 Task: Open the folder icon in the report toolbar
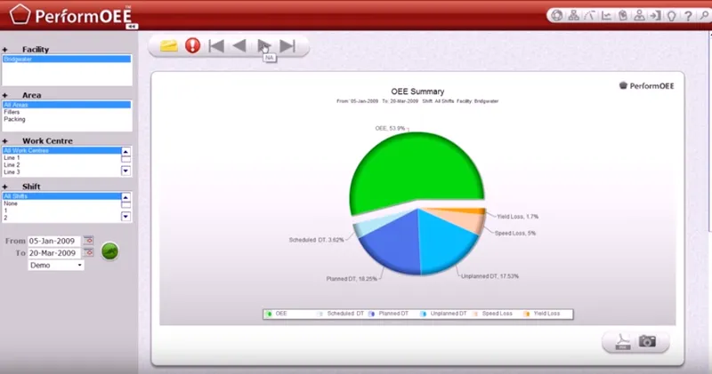[168, 45]
